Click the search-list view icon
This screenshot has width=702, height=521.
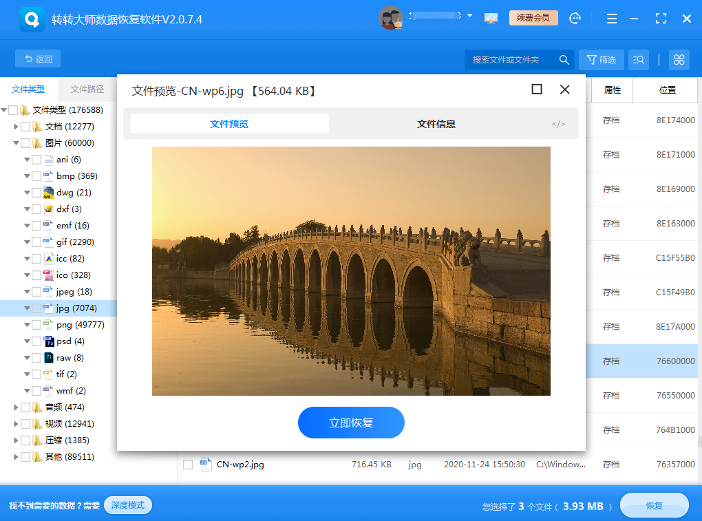(x=639, y=60)
